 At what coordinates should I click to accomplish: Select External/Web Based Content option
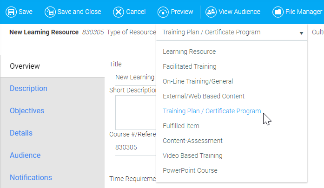pos(203,96)
